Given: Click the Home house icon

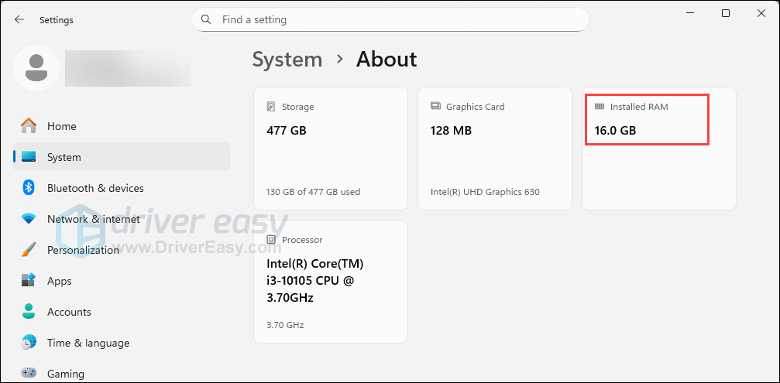Looking at the screenshot, I should (29, 126).
